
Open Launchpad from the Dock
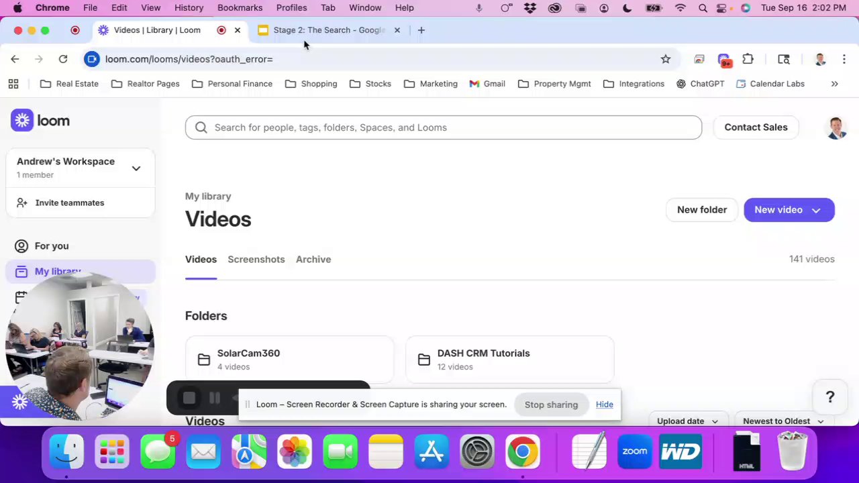[x=112, y=452]
